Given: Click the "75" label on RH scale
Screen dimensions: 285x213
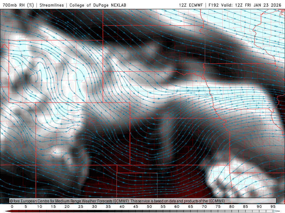Looking at the screenshot, I should 218,207.
